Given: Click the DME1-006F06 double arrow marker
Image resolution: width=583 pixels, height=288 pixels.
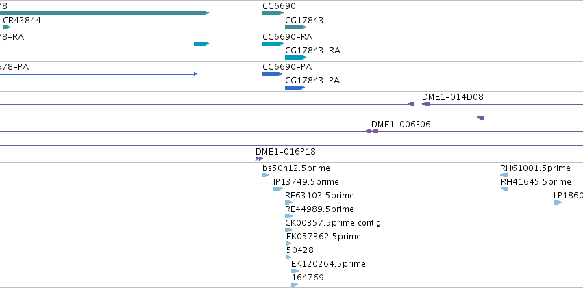Looking at the screenshot, I should click(x=372, y=131).
